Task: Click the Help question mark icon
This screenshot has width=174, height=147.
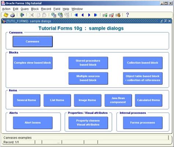Action: click(127, 15)
